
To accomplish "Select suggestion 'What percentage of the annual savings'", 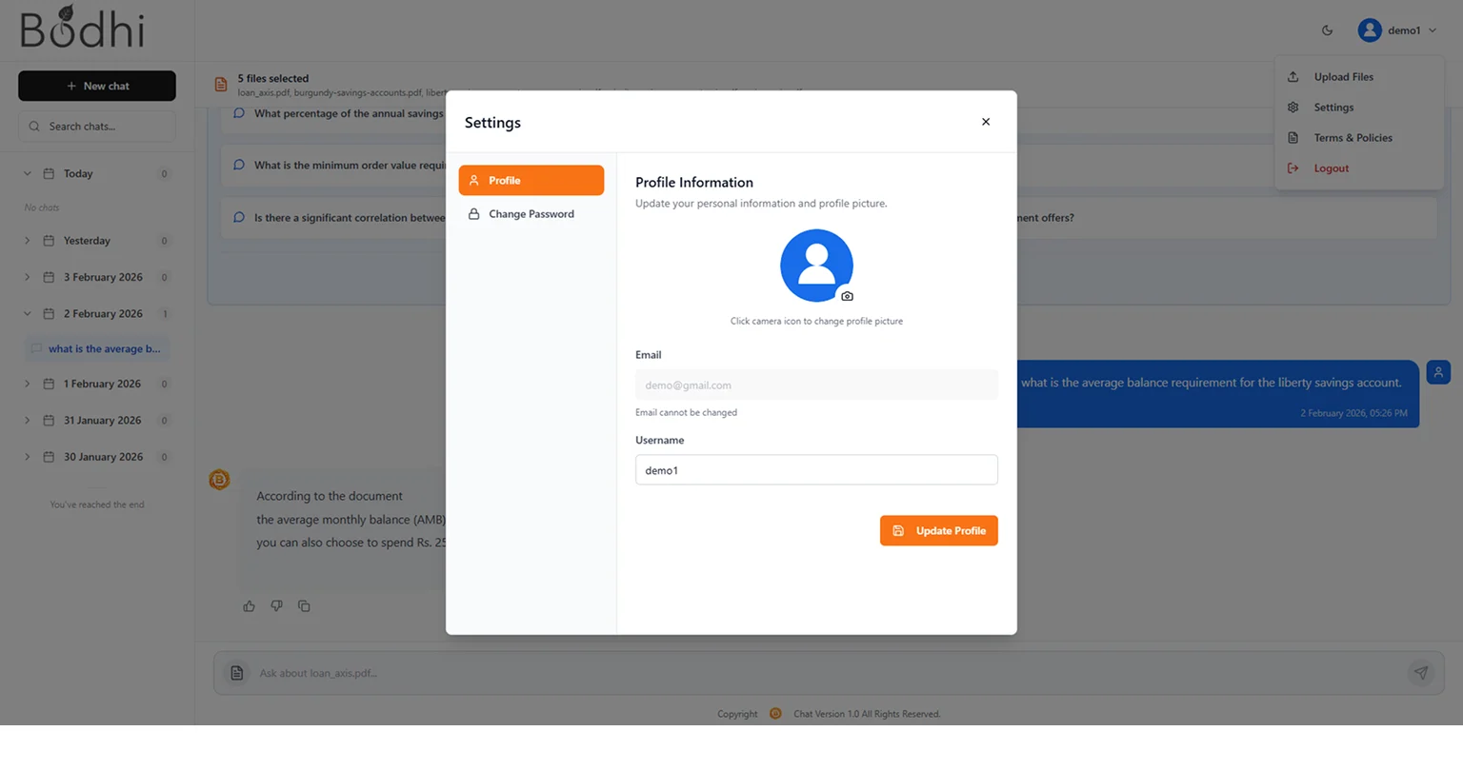I will tap(349, 113).
